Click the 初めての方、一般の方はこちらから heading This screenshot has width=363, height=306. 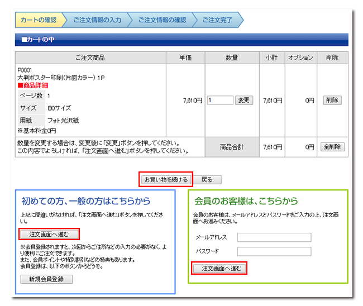86,201
